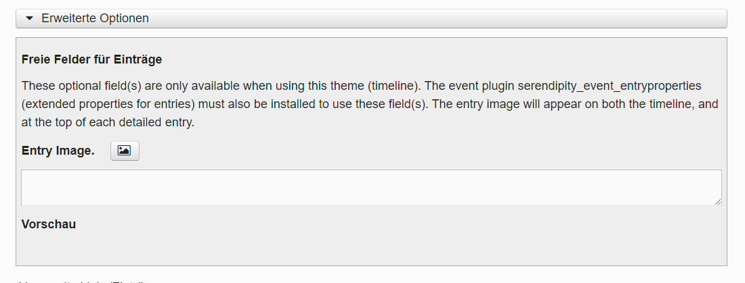
Task: Click the right end of Erweiterte Optionen bar
Action: click(x=711, y=18)
